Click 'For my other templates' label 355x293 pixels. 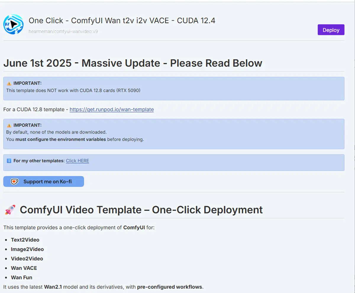(39, 161)
